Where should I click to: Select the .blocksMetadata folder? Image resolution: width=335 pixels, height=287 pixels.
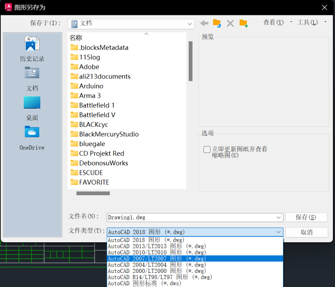pyautogui.click(x=99, y=47)
